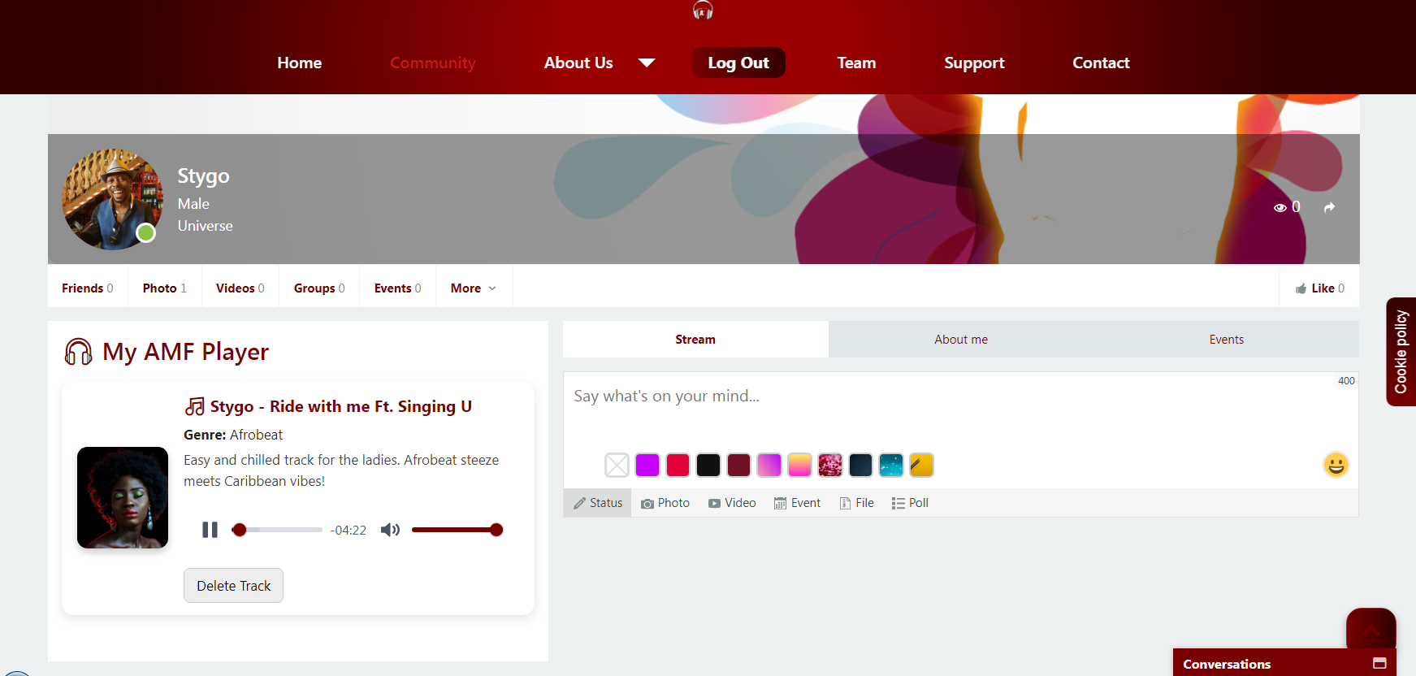Screen dimensions: 1416x676
Task: Choose the Event post type
Action: point(797,503)
